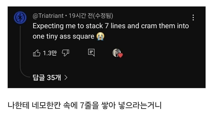Screen dimensions: 211x117
Task: Click the Korean translation caption below
Action: (84, 105)
